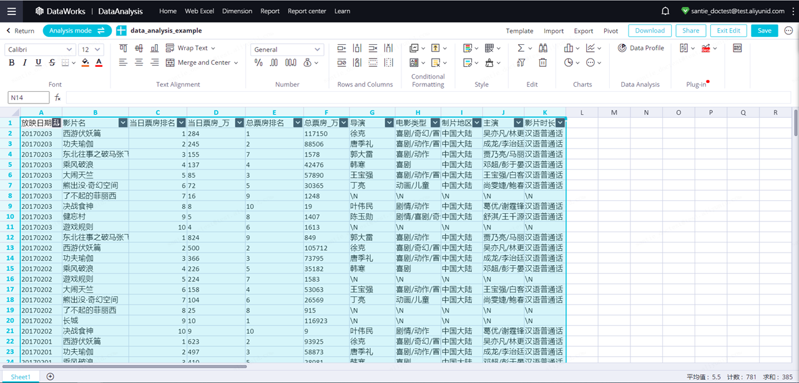Image resolution: width=799 pixels, height=383 pixels.
Task: Pick the font color
Action: [x=99, y=62]
